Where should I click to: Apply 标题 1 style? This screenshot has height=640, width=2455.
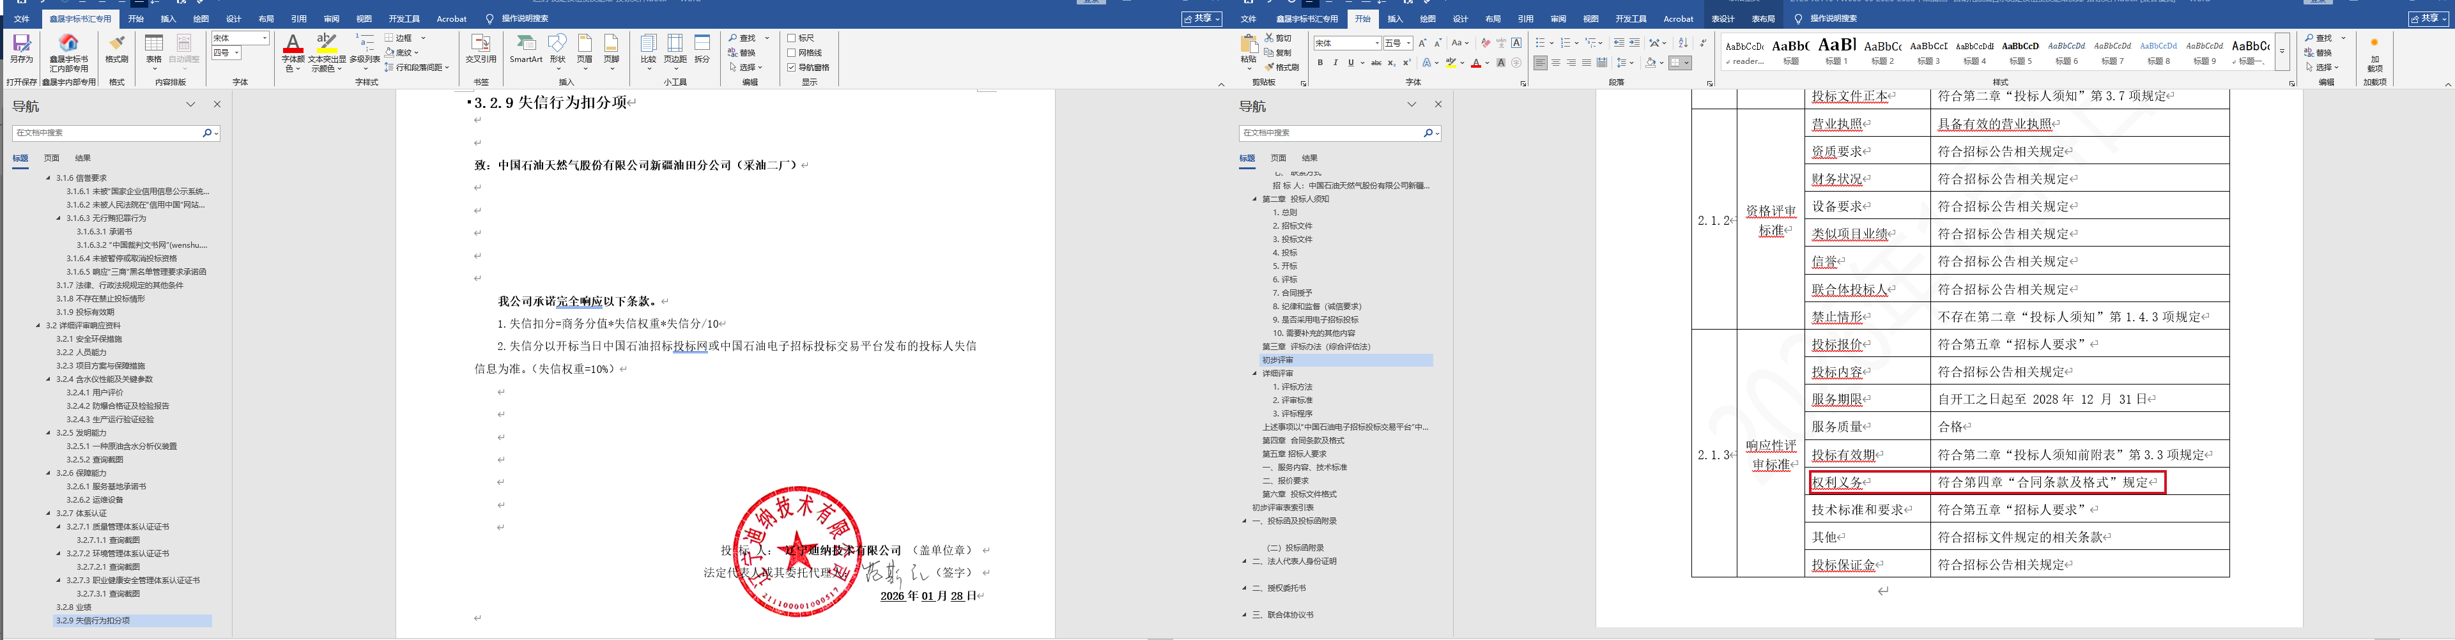[x=1836, y=52]
